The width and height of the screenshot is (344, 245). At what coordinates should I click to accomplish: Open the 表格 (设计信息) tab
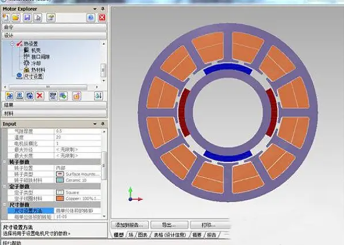[169, 235]
